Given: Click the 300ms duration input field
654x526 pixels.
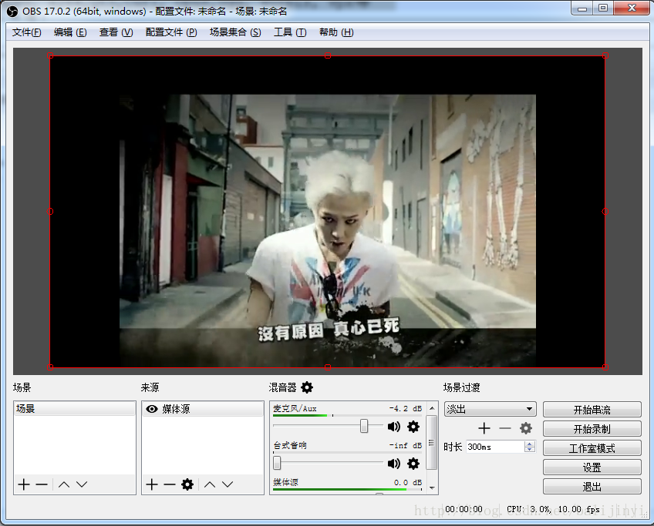Looking at the screenshot, I should pyautogui.click(x=495, y=447).
